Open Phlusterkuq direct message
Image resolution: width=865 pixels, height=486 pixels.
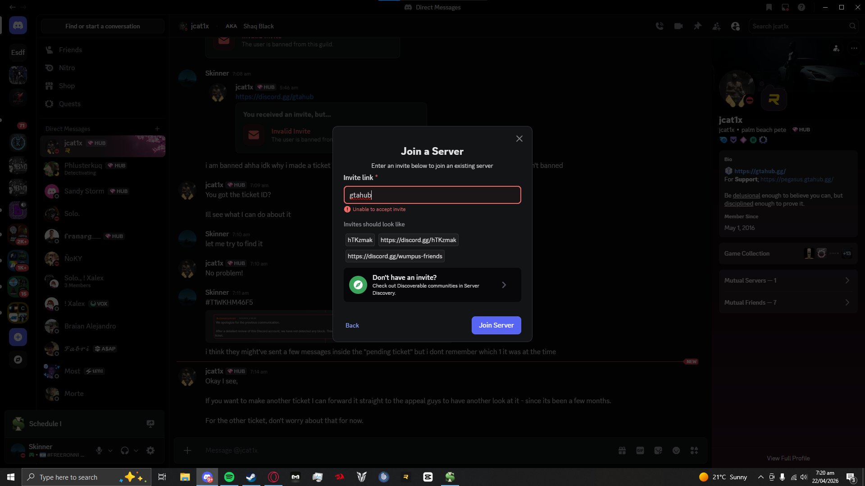[x=103, y=169]
